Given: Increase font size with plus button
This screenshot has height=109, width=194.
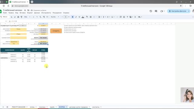Looking at the screenshot, I should tap(69, 17).
